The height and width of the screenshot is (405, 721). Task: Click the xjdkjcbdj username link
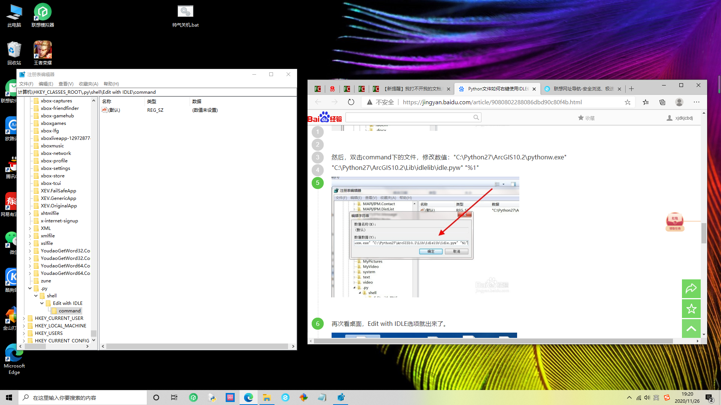point(683,118)
